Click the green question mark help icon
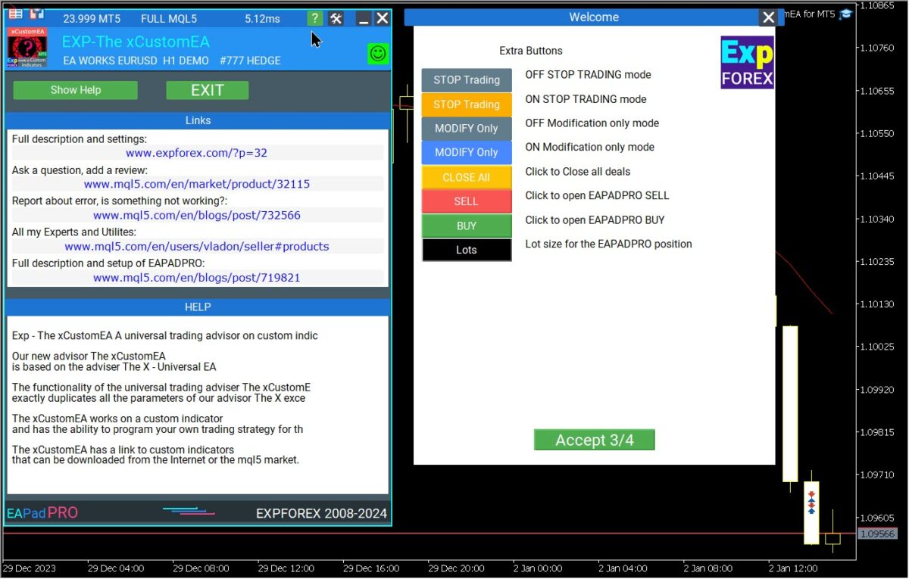909x579 pixels. pyautogui.click(x=315, y=18)
